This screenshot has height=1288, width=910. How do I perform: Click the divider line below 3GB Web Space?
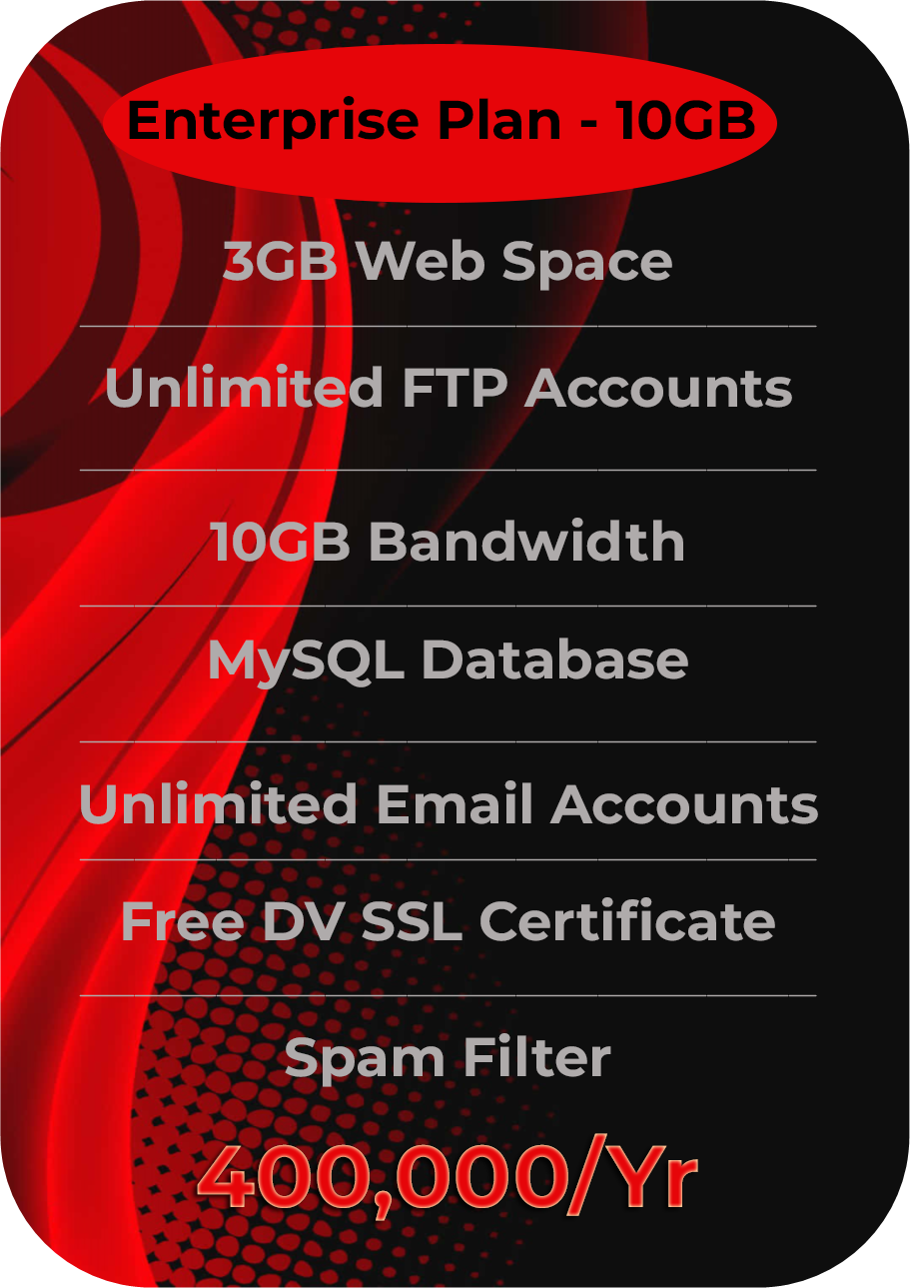(x=448, y=326)
